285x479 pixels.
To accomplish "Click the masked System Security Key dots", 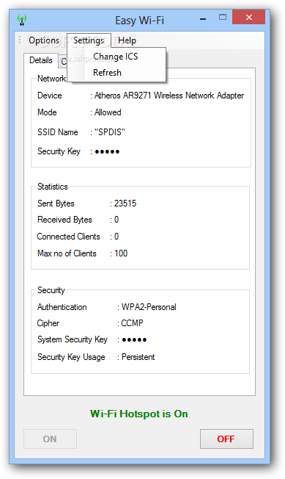I will 134,339.
